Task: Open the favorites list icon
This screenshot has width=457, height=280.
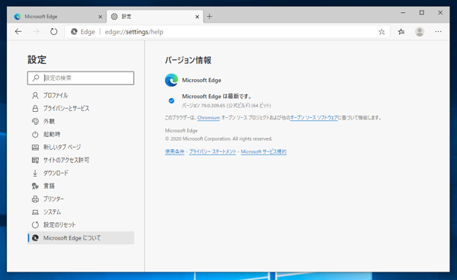Action: (x=401, y=32)
